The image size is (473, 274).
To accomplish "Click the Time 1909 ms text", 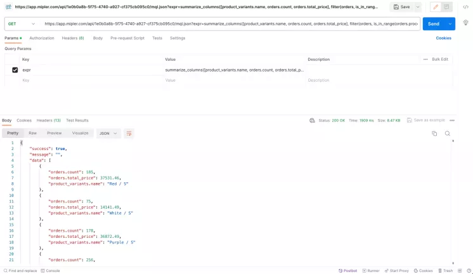I will 361,120.
